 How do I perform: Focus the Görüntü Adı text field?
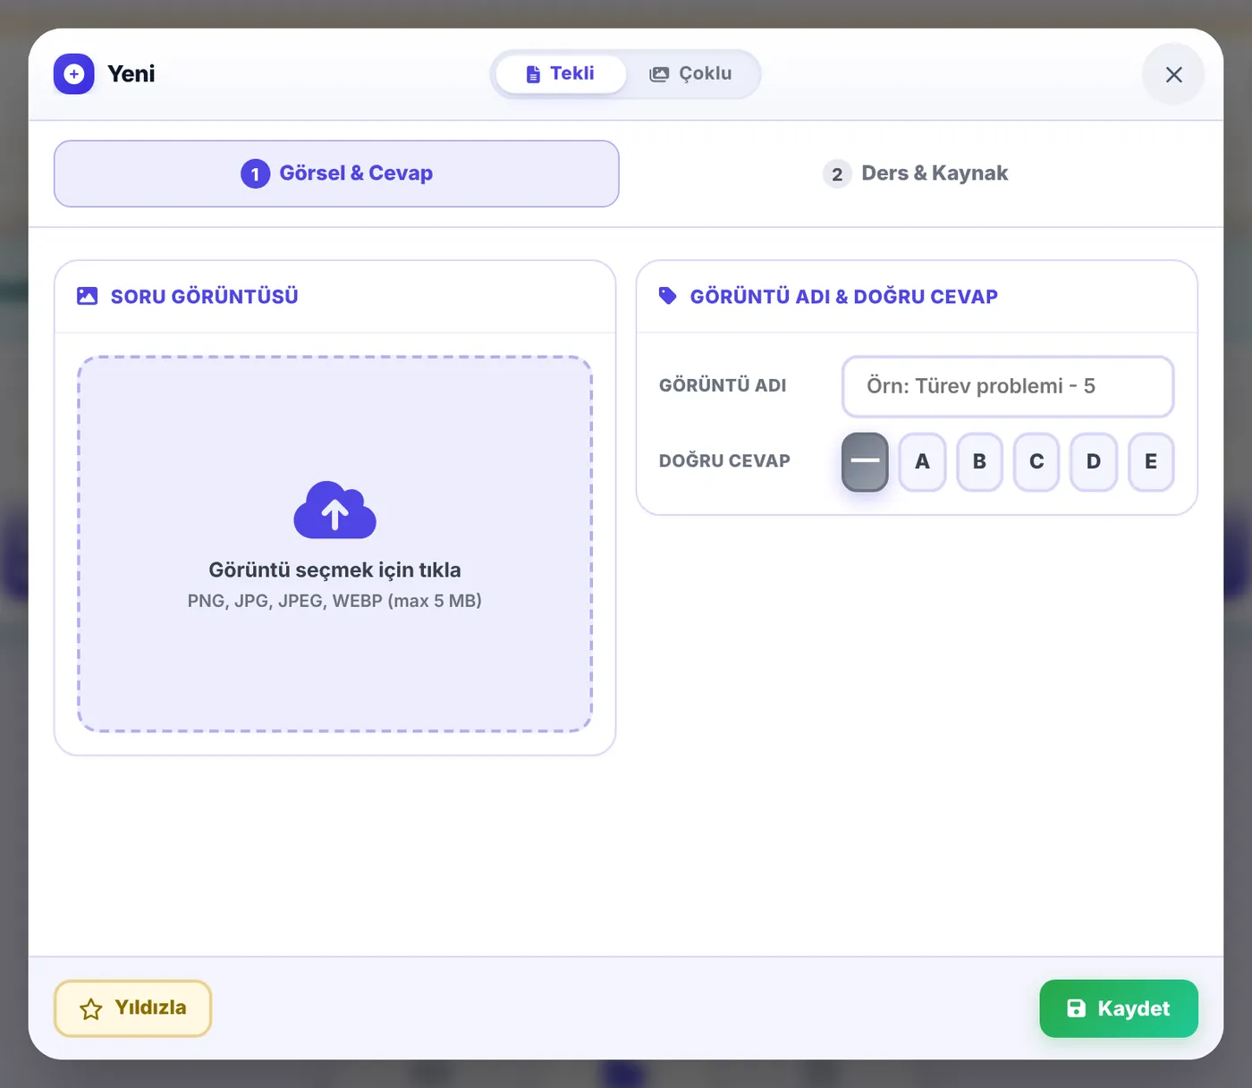(x=1008, y=386)
